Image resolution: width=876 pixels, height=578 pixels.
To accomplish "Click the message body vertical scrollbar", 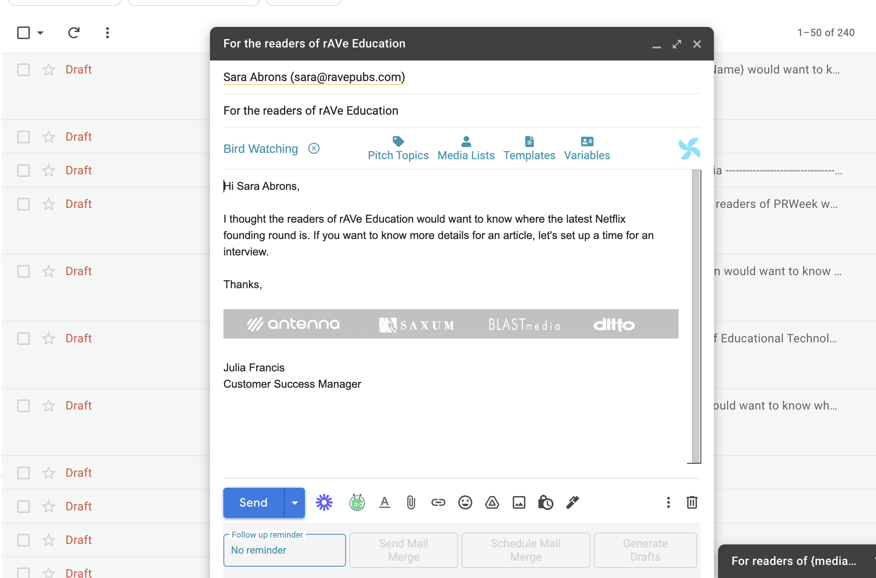I will (x=696, y=316).
